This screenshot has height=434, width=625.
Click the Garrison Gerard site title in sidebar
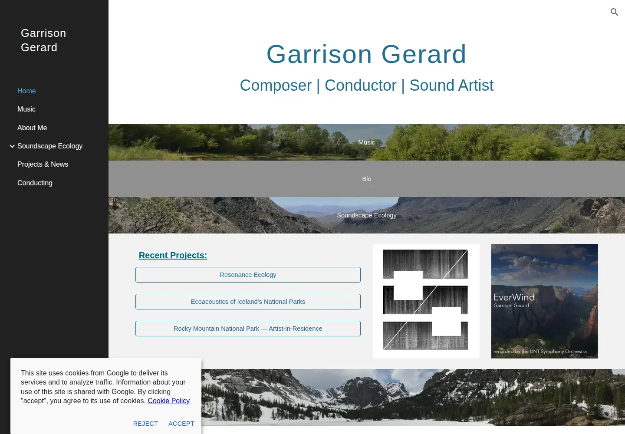[43, 40]
